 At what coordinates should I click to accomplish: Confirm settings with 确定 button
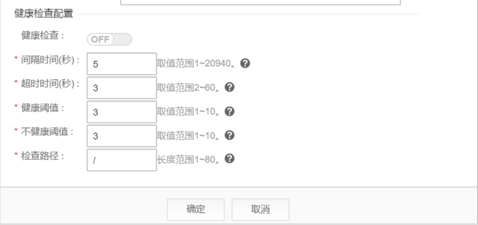pyautogui.click(x=196, y=209)
